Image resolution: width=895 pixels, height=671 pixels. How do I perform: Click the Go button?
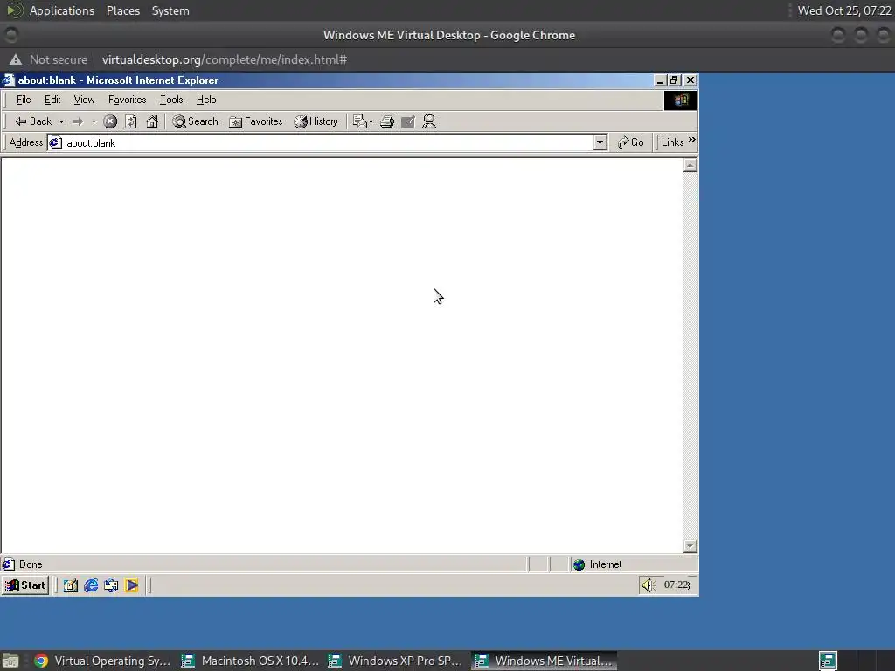tap(631, 142)
